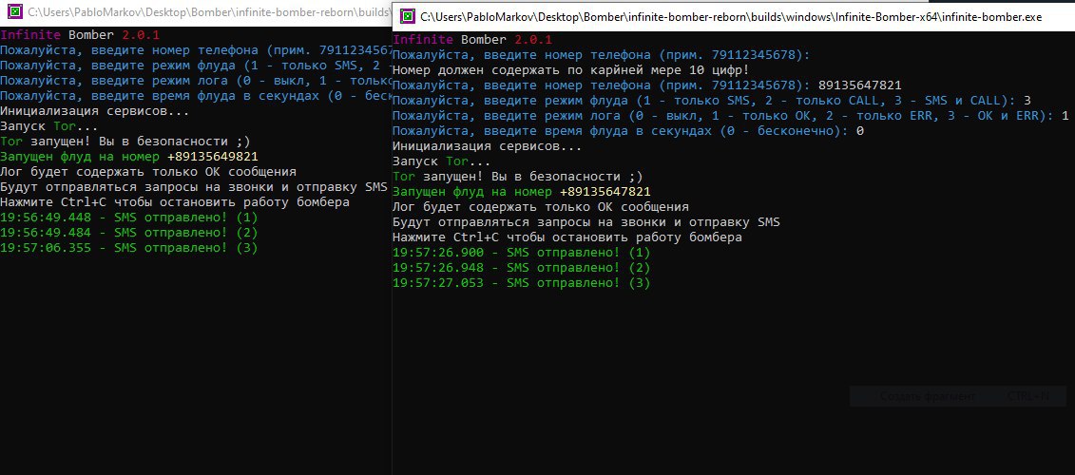Click 'Нажмите Ctrl+C' line in the right window
Image resolution: width=1075 pixels, height=475 pixels.
click(x=567, y=237)
